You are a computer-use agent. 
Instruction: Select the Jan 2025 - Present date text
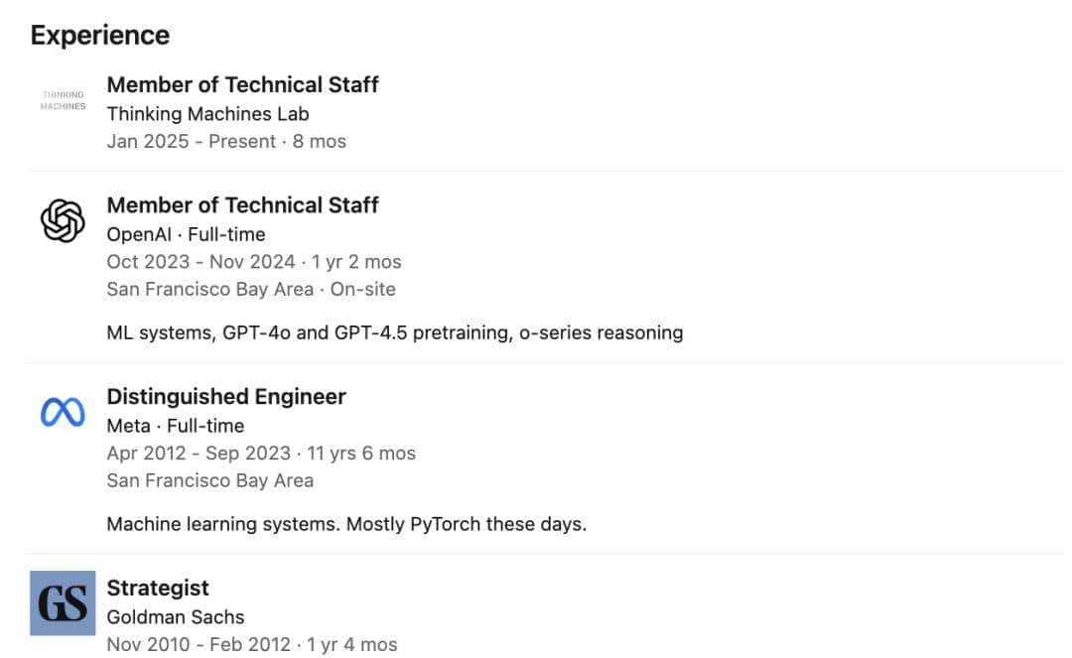(226, 141)
